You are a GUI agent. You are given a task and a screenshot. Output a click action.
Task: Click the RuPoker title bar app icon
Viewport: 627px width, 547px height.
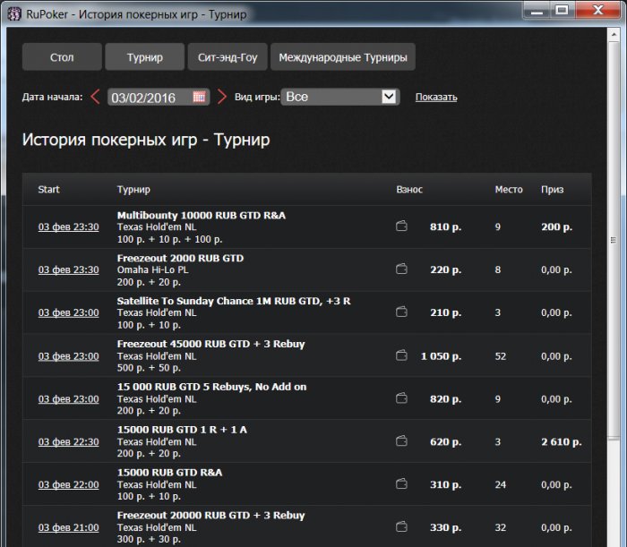[14, 14]
